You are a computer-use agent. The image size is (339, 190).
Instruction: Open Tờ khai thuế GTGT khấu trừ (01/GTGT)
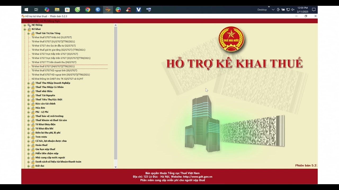pyautogui.click(x=52, y=37)
